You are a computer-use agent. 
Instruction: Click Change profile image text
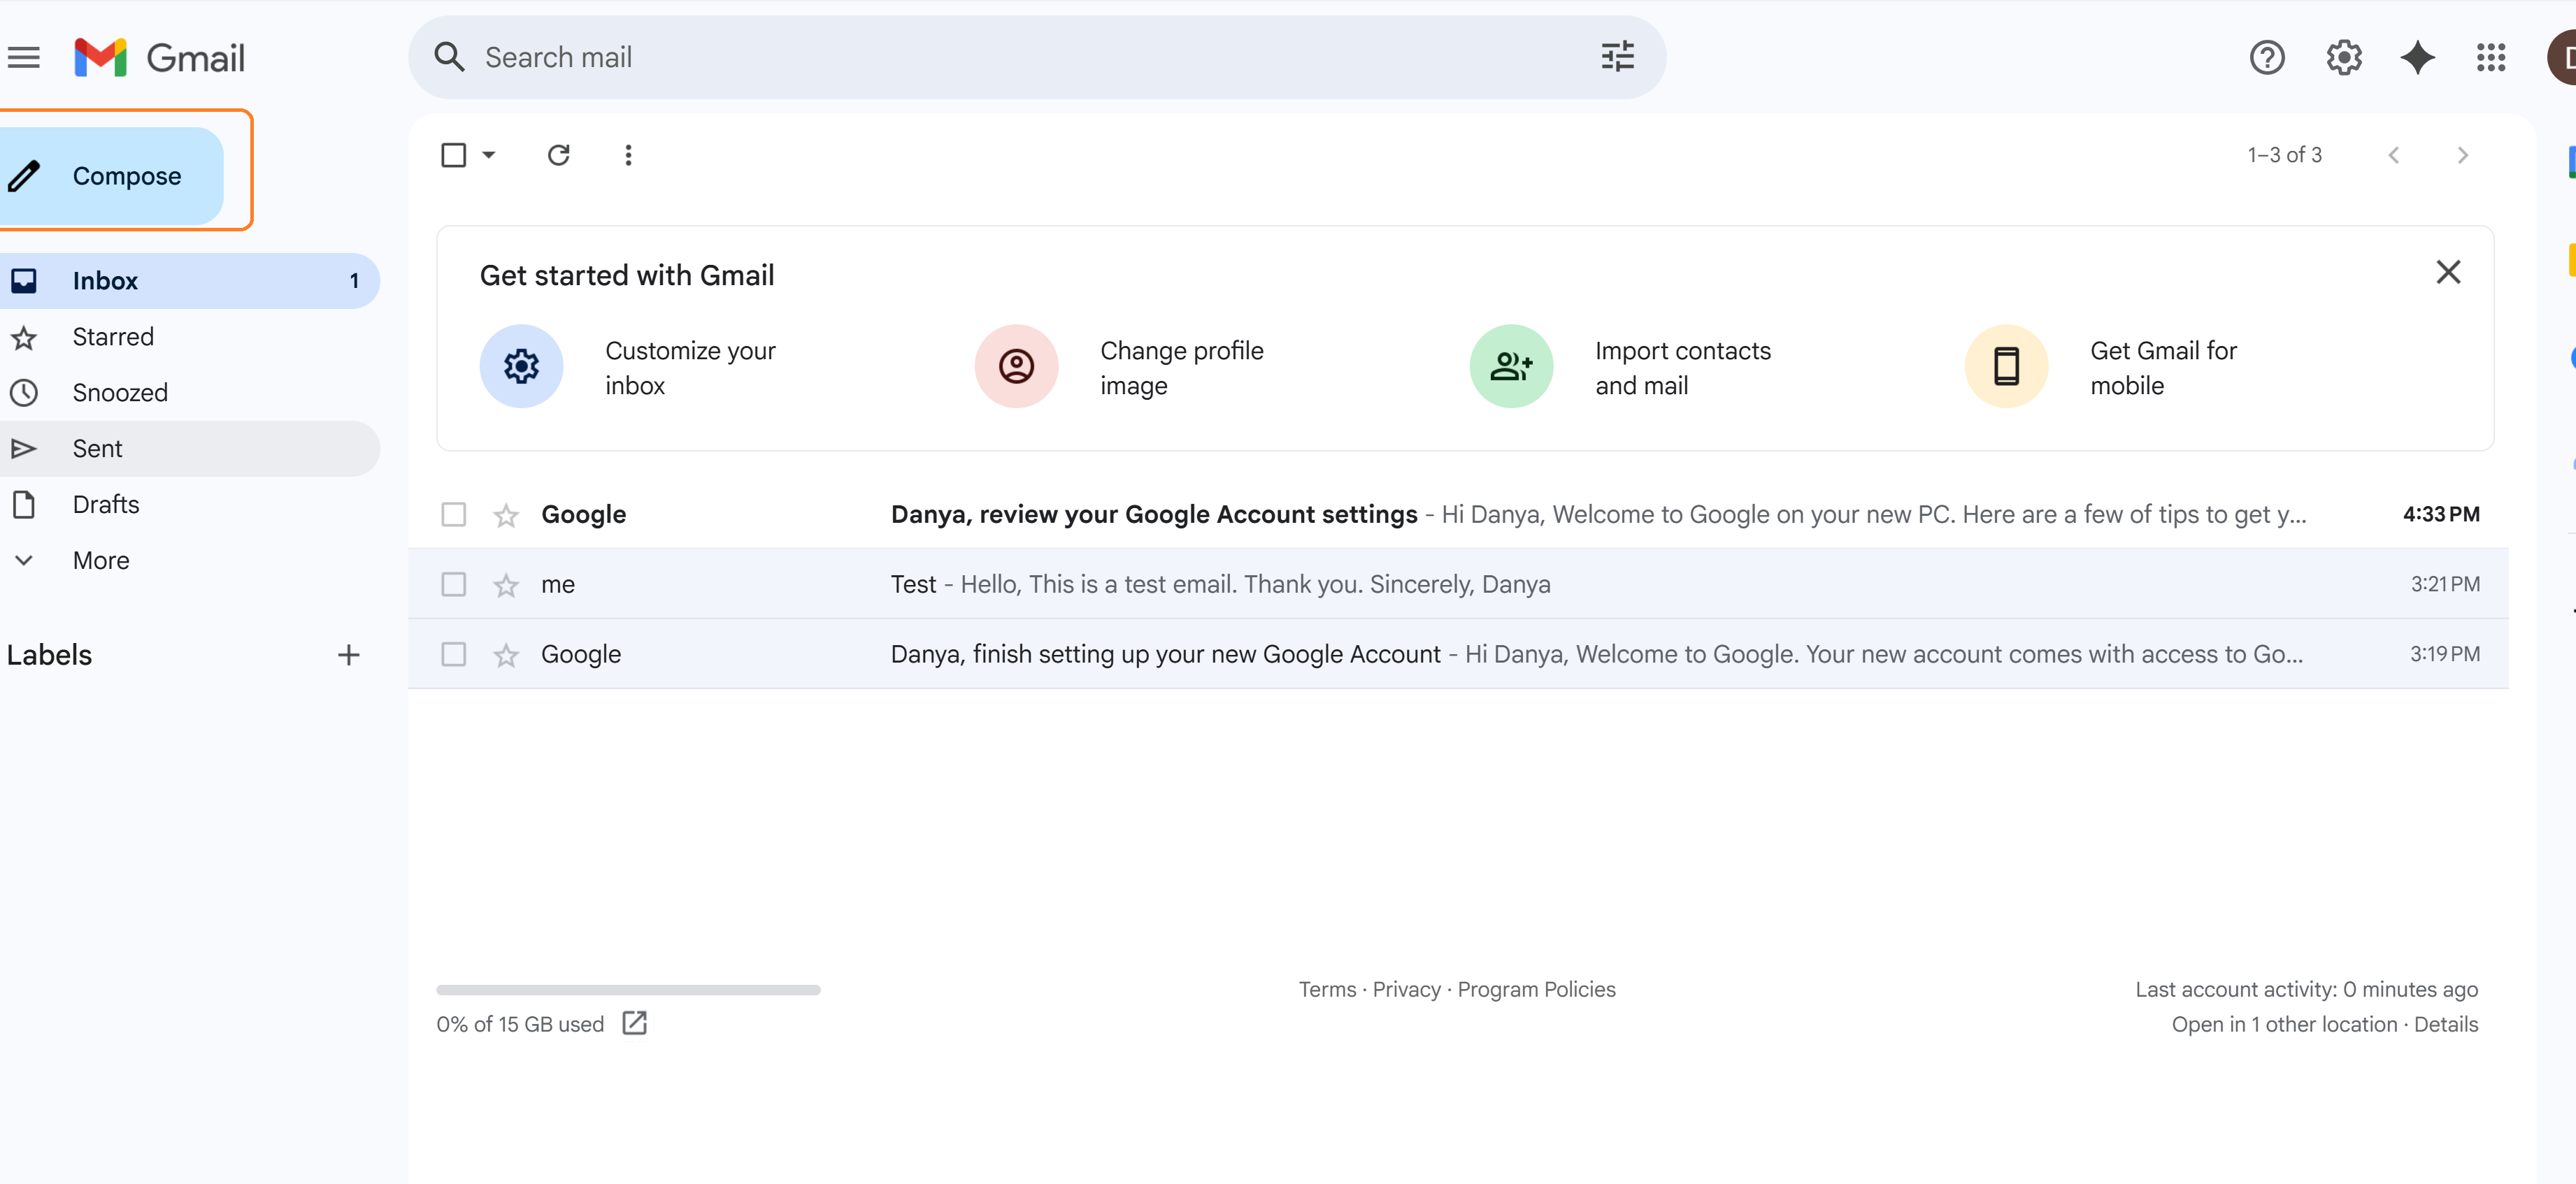[1181, 368]
